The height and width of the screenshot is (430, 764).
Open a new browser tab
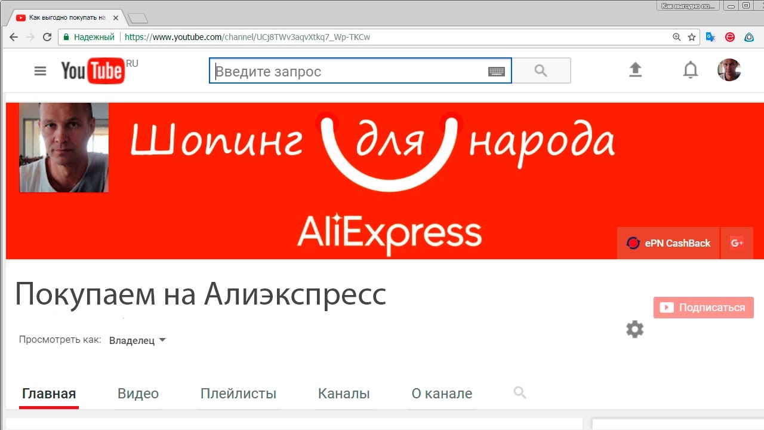tap(138, 19)
